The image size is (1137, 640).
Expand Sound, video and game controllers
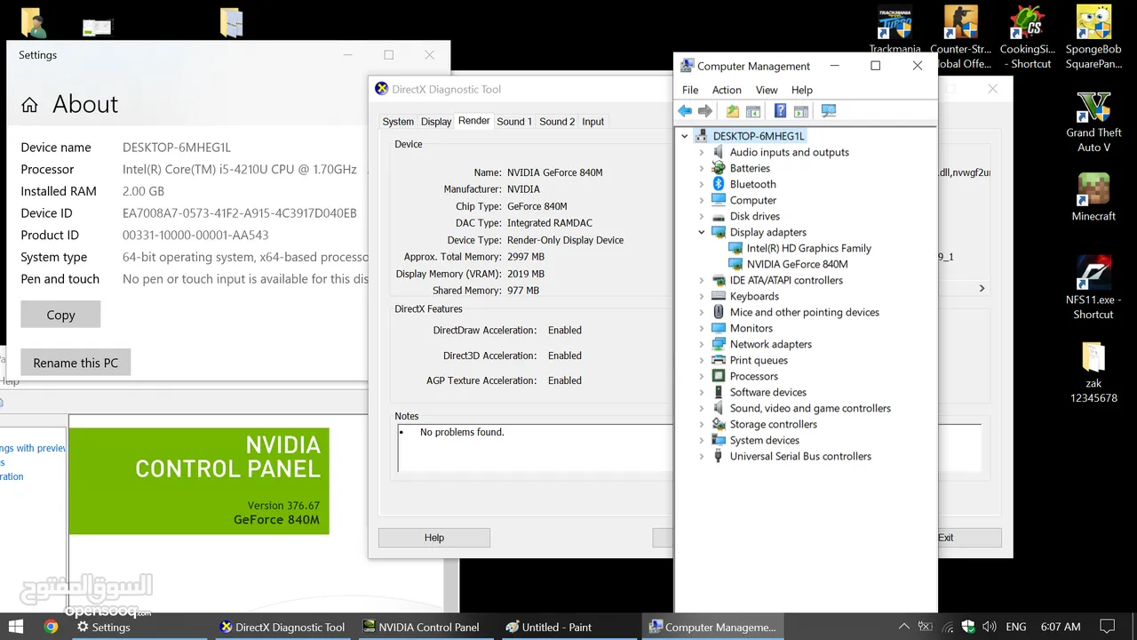[x=701, y=408]
